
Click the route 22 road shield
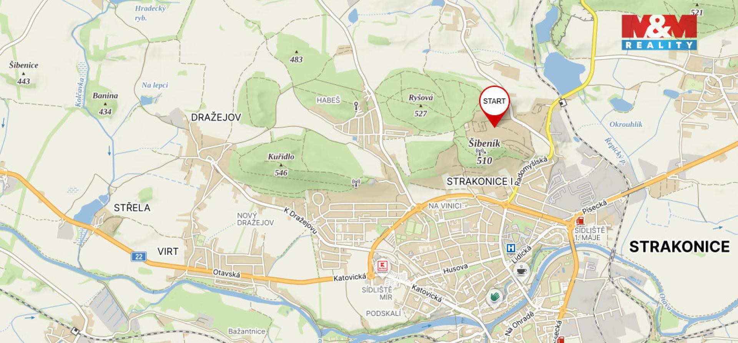[138, 257]
